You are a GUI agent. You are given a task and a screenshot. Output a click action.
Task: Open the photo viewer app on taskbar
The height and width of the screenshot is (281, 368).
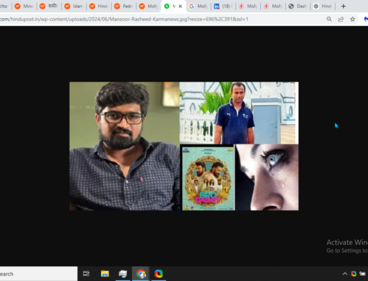[x=122, y=274]
